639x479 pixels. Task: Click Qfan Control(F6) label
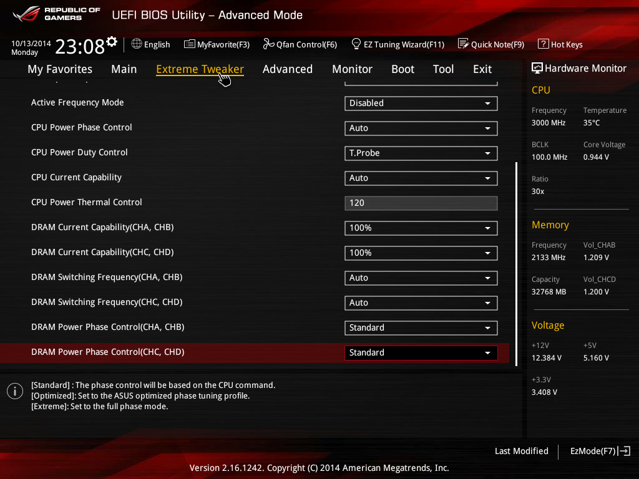[307, 44]
